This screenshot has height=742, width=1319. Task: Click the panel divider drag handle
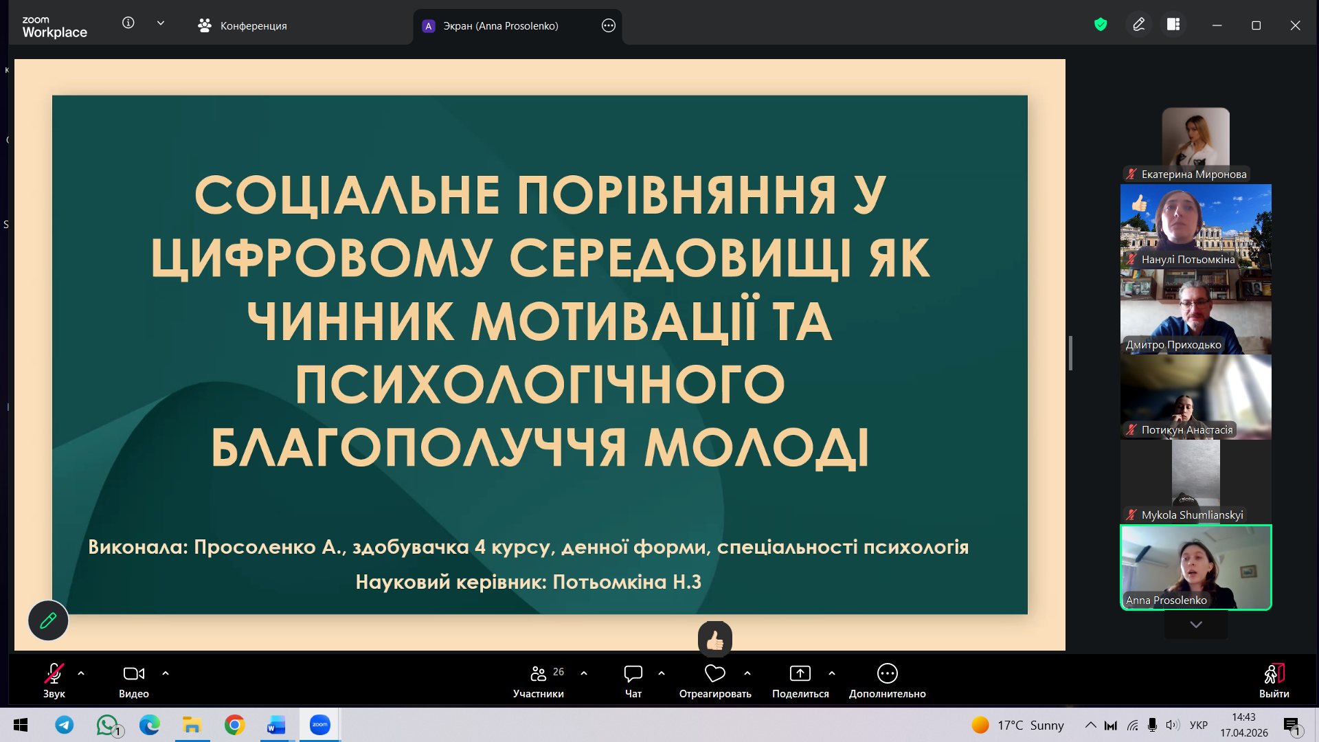(1070, 353)
